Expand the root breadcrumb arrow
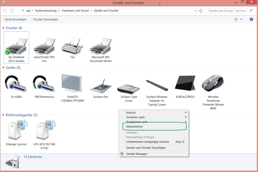Screen dimensions: 258x172 pyautogui.click(x=33, y=11)
